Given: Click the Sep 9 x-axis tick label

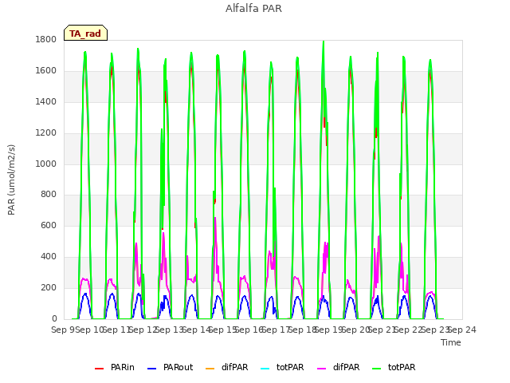Looking at the screenshot, I should coord(63,330).
